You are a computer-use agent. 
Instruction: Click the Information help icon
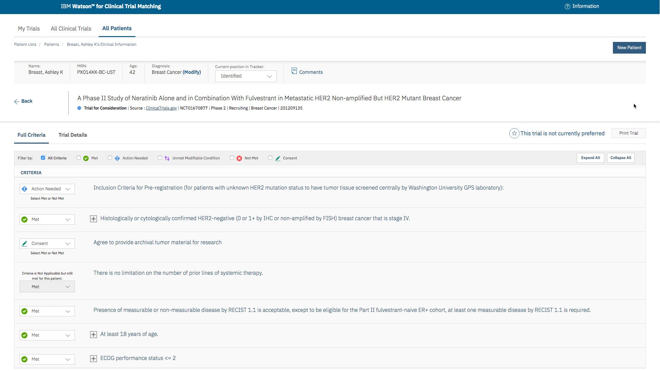point(567,7)
